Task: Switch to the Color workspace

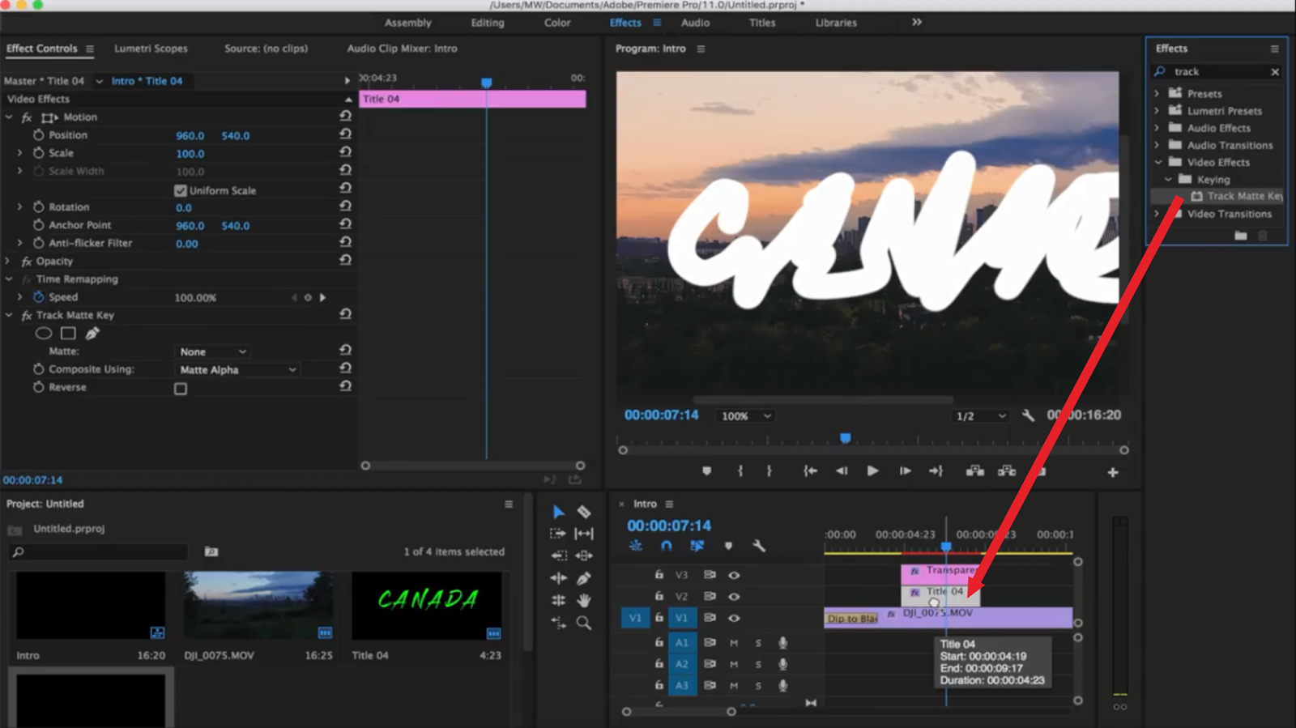Action: (557, 23)
